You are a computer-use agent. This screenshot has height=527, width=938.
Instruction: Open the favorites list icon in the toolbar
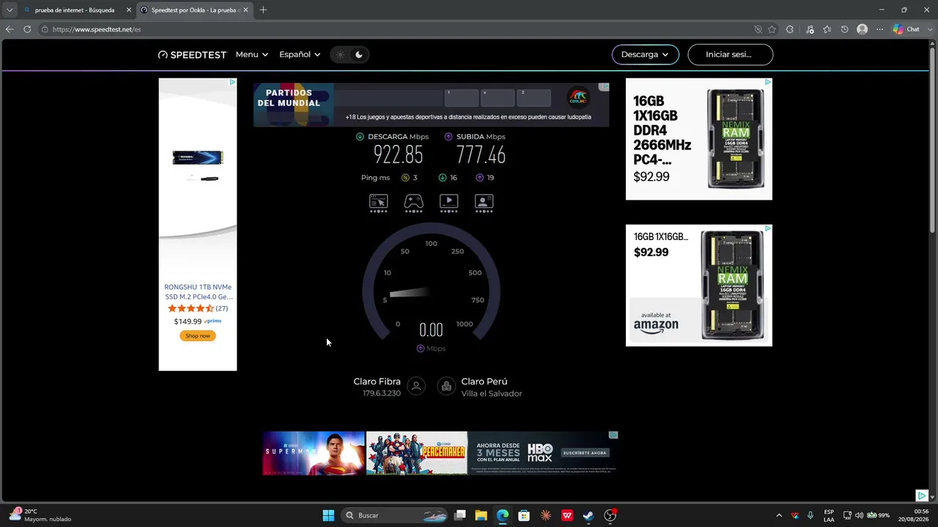[x=827, y=29]
